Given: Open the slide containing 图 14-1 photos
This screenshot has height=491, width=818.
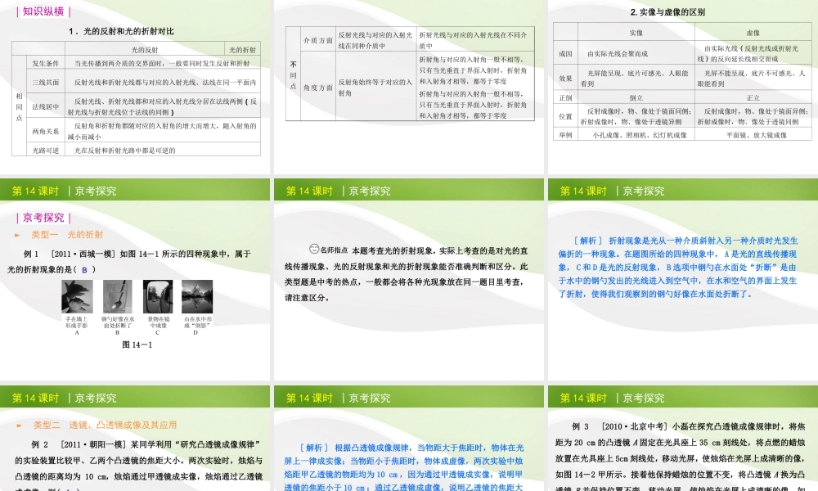Looking at the screenshot, I should point(135,280).
